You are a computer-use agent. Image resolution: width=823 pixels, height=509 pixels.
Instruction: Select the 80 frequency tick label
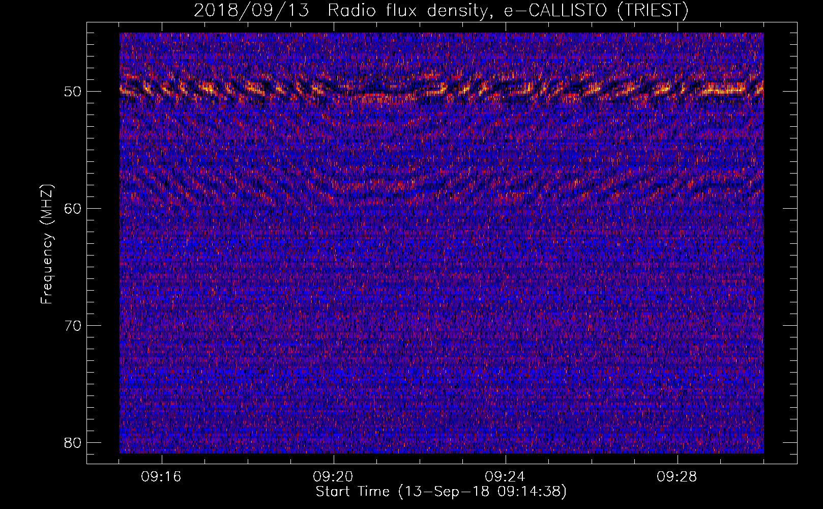click(x=73, y=443)
